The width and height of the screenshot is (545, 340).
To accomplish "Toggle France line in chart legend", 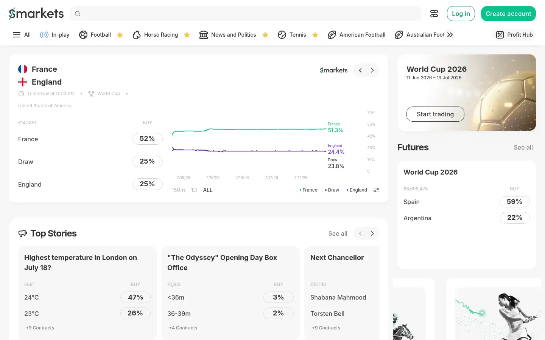I will tap(308, 190).
